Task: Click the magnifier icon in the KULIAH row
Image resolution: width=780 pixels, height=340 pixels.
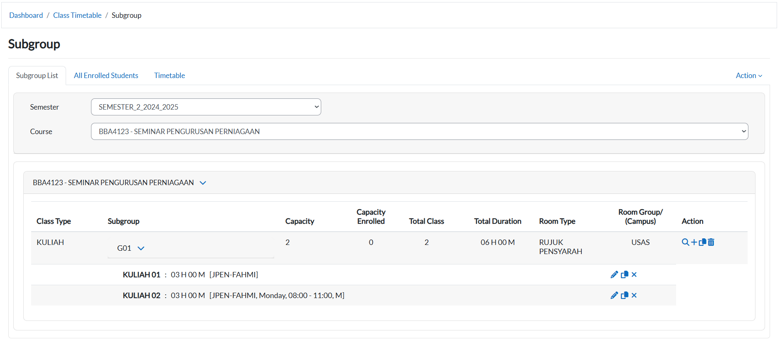Action: (685, 242)
